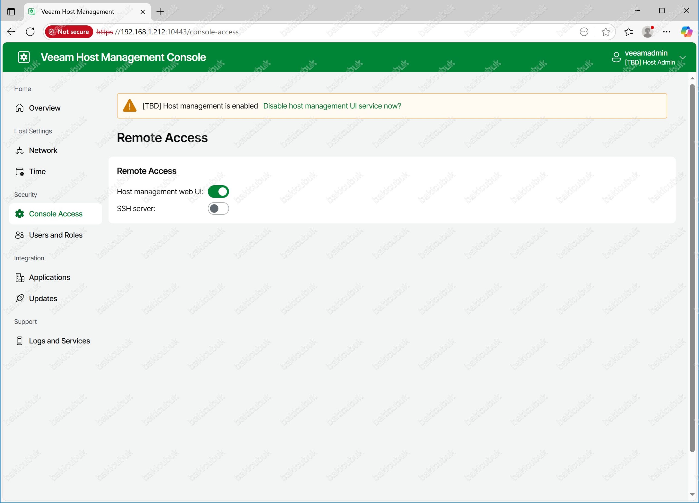Click the Support section label
Screen dimensions: 699x503
pyautogui.click(x=25, y=322)
